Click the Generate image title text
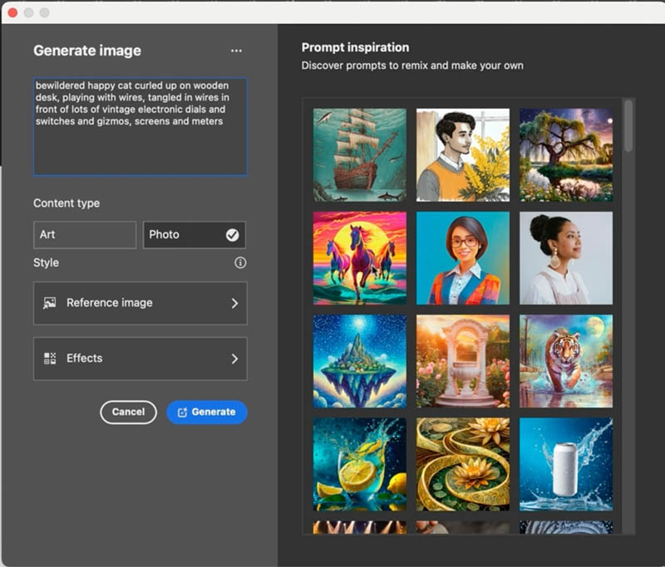The width and height of the screenshot is (665, 567). (x=87, y=51)
